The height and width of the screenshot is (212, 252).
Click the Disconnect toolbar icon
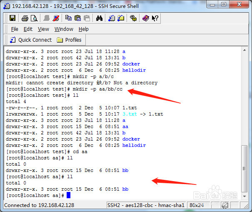pyautogui.click(x=56, y=18)
